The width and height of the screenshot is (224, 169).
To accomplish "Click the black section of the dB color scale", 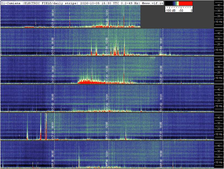I will point(169,3).
